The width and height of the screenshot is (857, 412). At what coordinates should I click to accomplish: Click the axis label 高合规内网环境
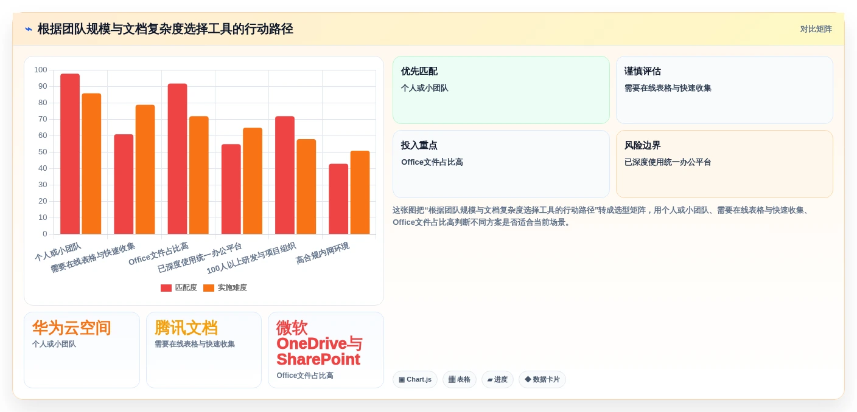323,253
